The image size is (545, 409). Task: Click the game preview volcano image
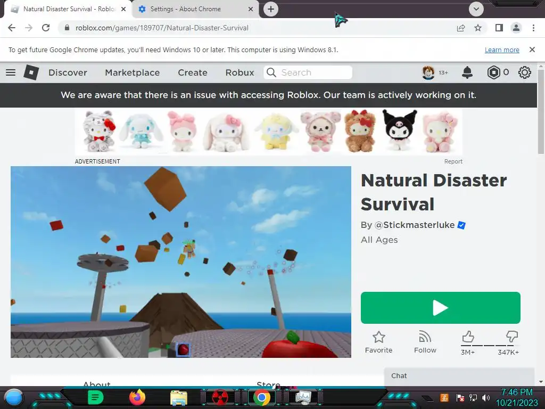(x=181, y=262)
